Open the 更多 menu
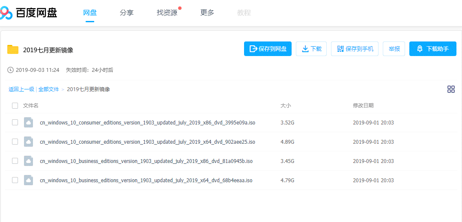This screenshot has width=462, height=222. pyautogui.click(x=207, y=13)
